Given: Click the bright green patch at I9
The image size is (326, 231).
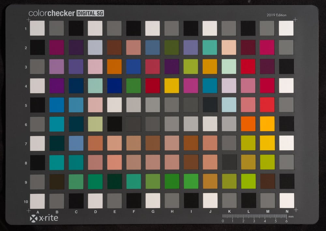Looking at the screenshot, I should [191, 181].
